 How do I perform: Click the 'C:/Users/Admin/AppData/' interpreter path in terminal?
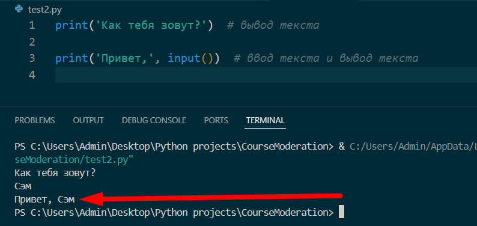(x=413, y=147)
